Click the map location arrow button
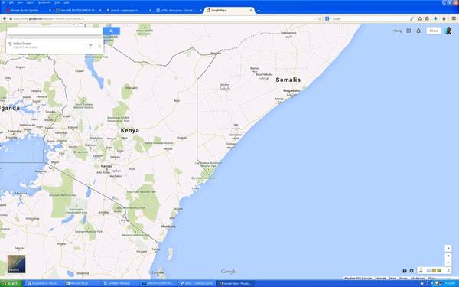Viewport: 459px width, 287px height. 448,248
